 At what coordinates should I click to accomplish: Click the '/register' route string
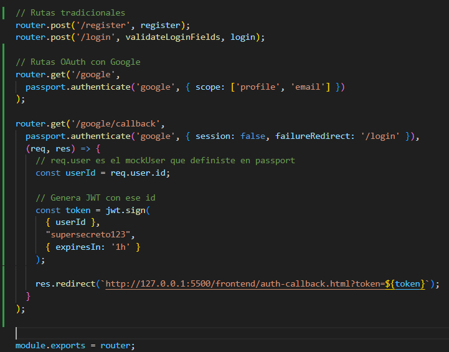pos(103,25)
